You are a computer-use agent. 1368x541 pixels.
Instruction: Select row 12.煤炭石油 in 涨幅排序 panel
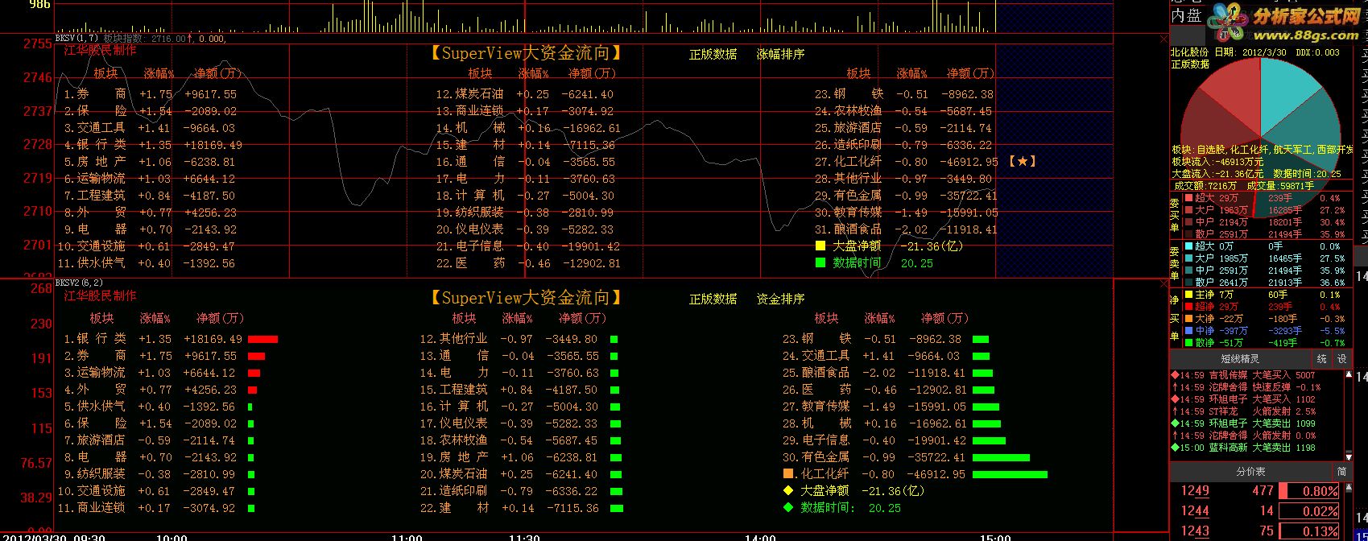(525, 94)
